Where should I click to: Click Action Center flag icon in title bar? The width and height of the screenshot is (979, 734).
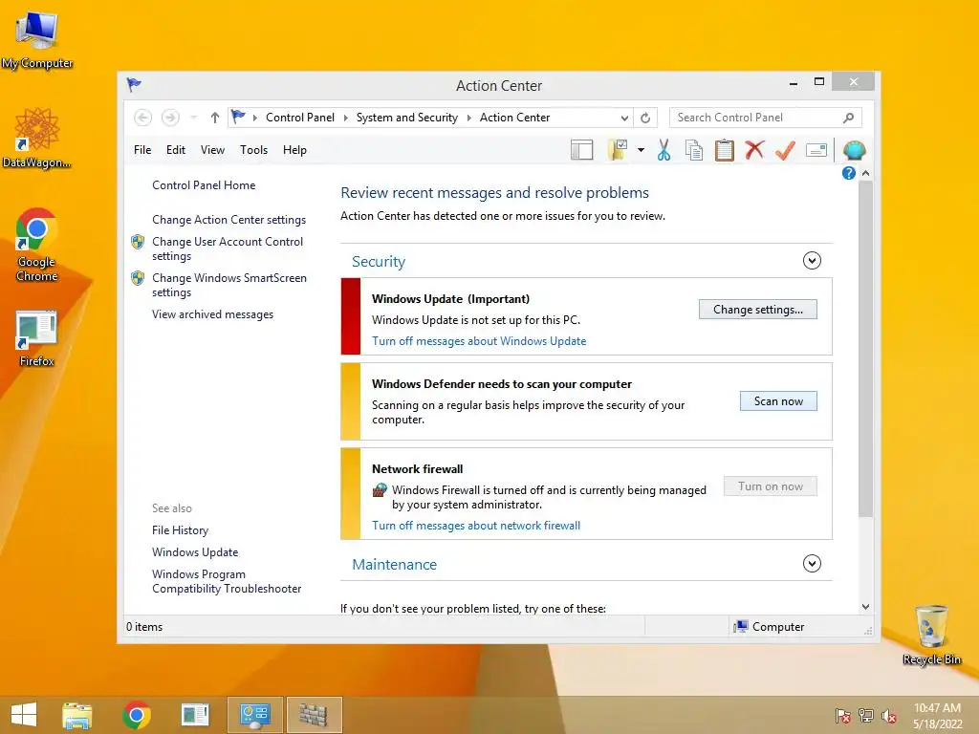point(134,84)
